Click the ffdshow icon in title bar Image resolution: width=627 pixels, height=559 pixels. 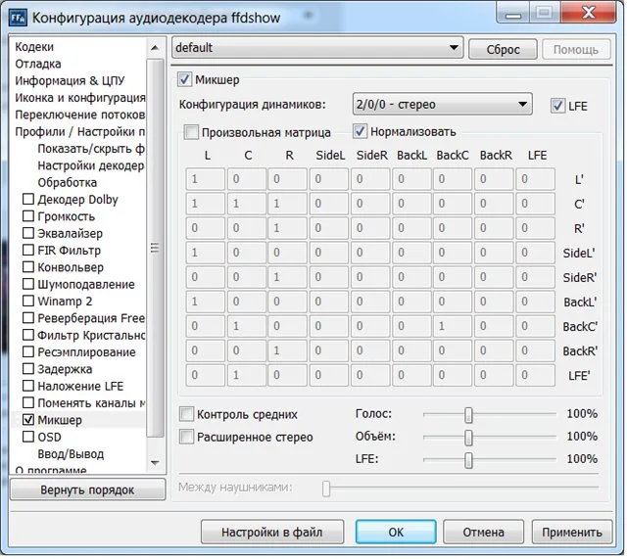point(18,18)
